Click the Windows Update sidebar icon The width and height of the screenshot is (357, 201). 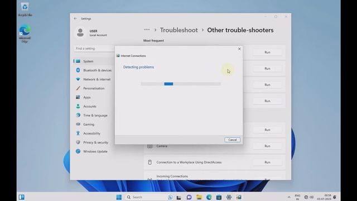tap(78, 151)
